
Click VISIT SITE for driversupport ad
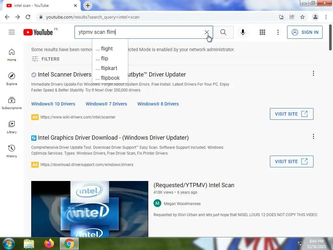(291, 161)
